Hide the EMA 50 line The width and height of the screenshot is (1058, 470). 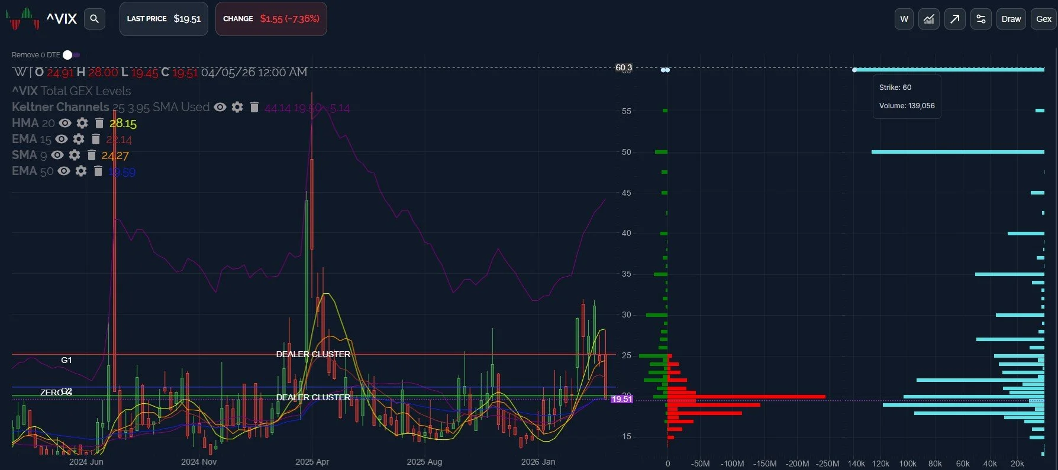coord(64,171)
